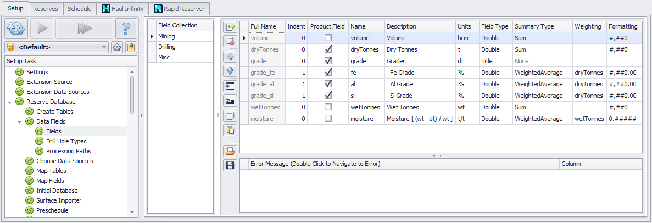Uncheck Product Field for dryTonnes
The width and height of the screenshot is (652, 223).
click(328, 49)
